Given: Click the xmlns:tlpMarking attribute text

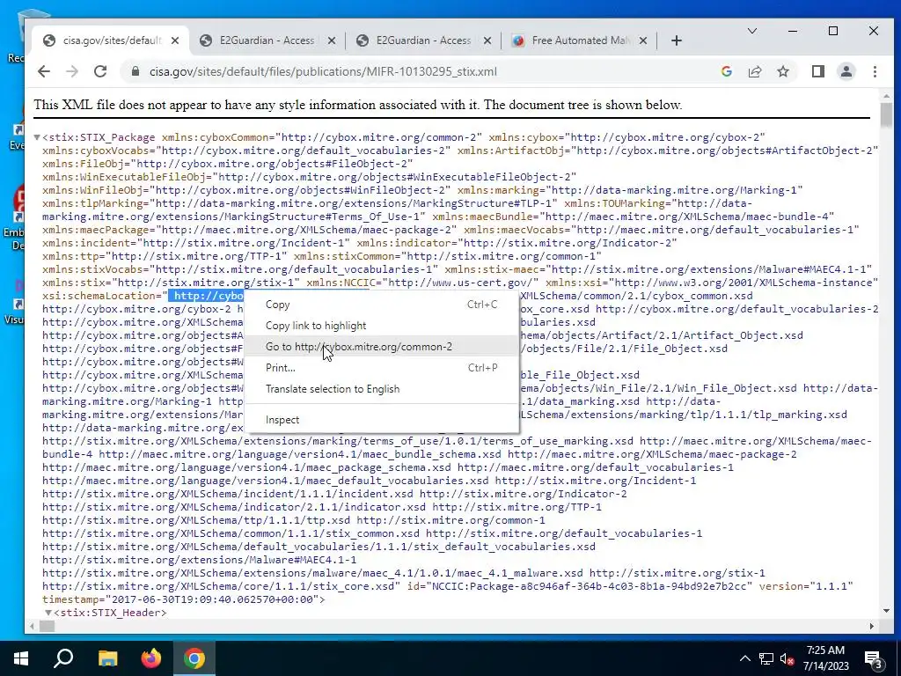Looking at the screenshot, I should tap(95, 203).
